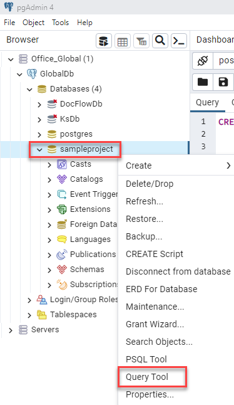This screenshot has width=234, height=405.
Task: Expand the Servers group arrow
Action: click(11, 330)
